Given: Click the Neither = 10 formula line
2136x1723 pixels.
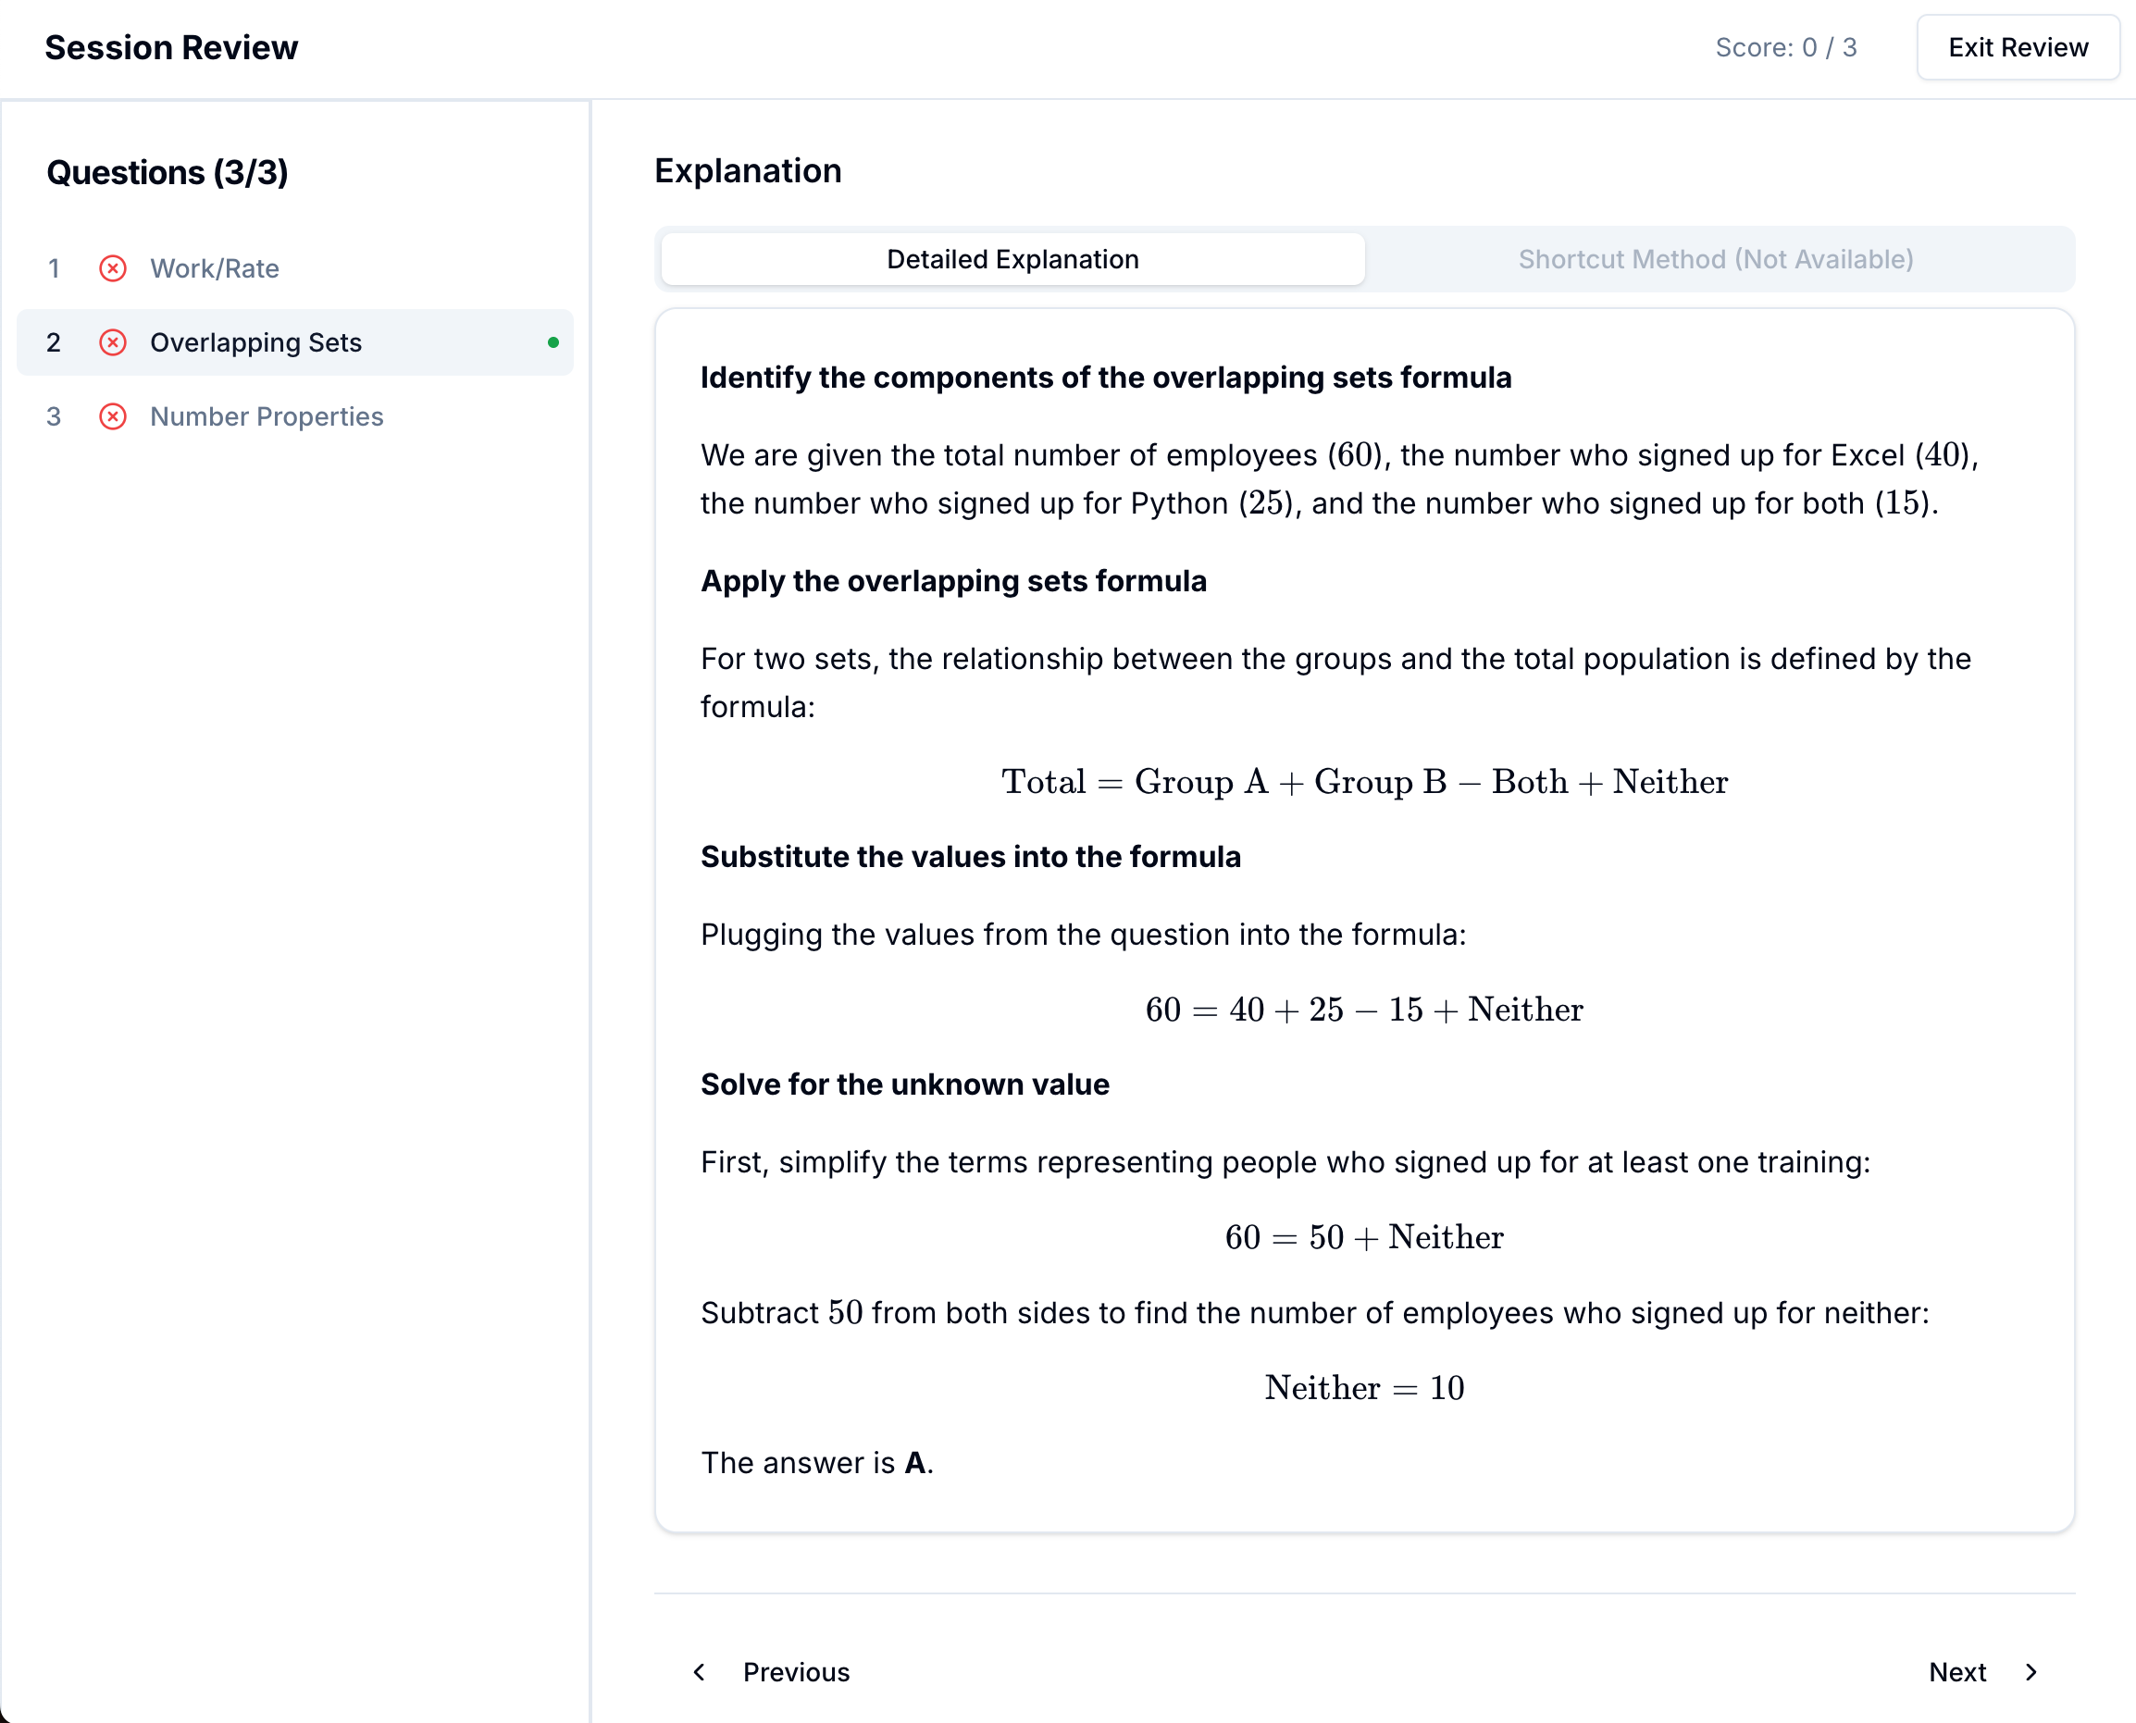Looking at the screenshot, I should [x=1364, y=1387].
